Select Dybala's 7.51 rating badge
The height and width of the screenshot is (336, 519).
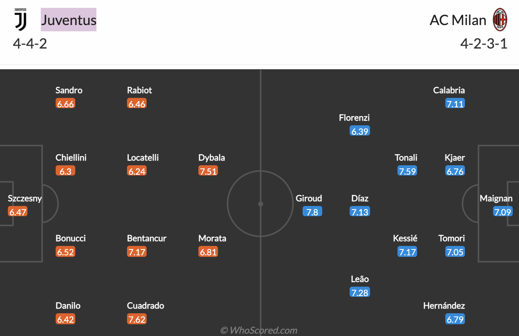click(208, 171)
